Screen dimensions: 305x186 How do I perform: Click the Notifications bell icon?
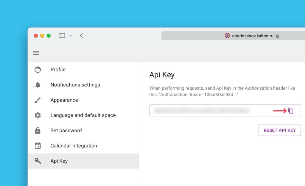[x=38, y=85]
